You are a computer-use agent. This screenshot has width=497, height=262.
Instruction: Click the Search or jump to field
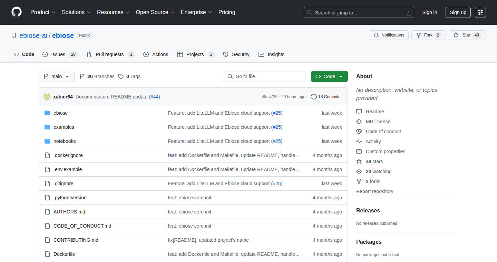[x=359, y=12]
